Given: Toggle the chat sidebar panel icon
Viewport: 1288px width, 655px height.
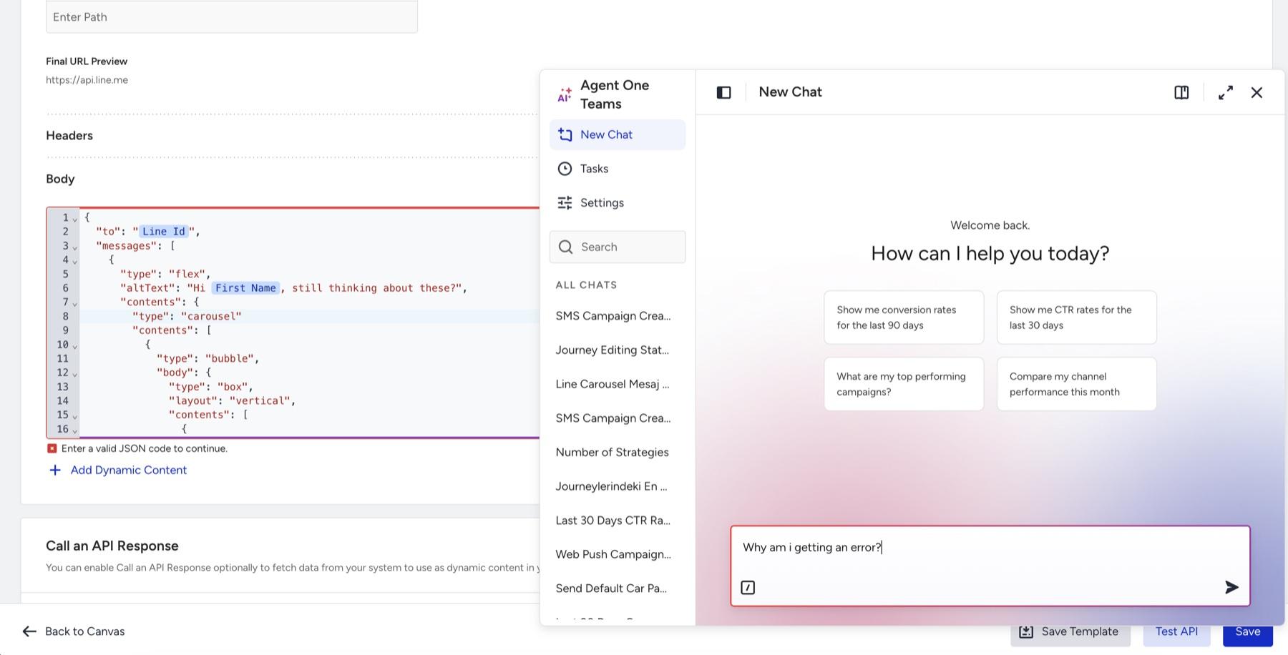Looking at the screenshot, I should coord(723,92).
